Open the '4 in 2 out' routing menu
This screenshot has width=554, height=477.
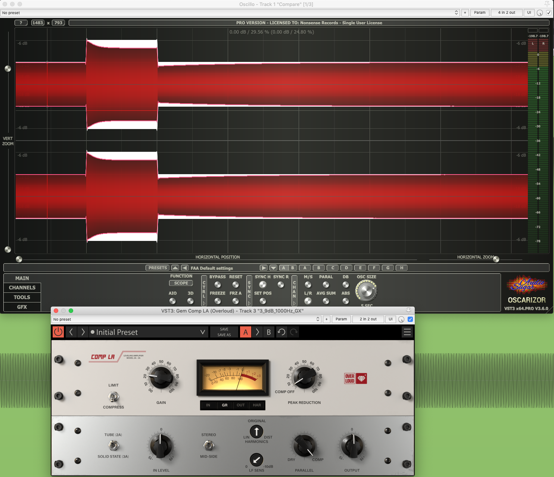pos(507,13)
